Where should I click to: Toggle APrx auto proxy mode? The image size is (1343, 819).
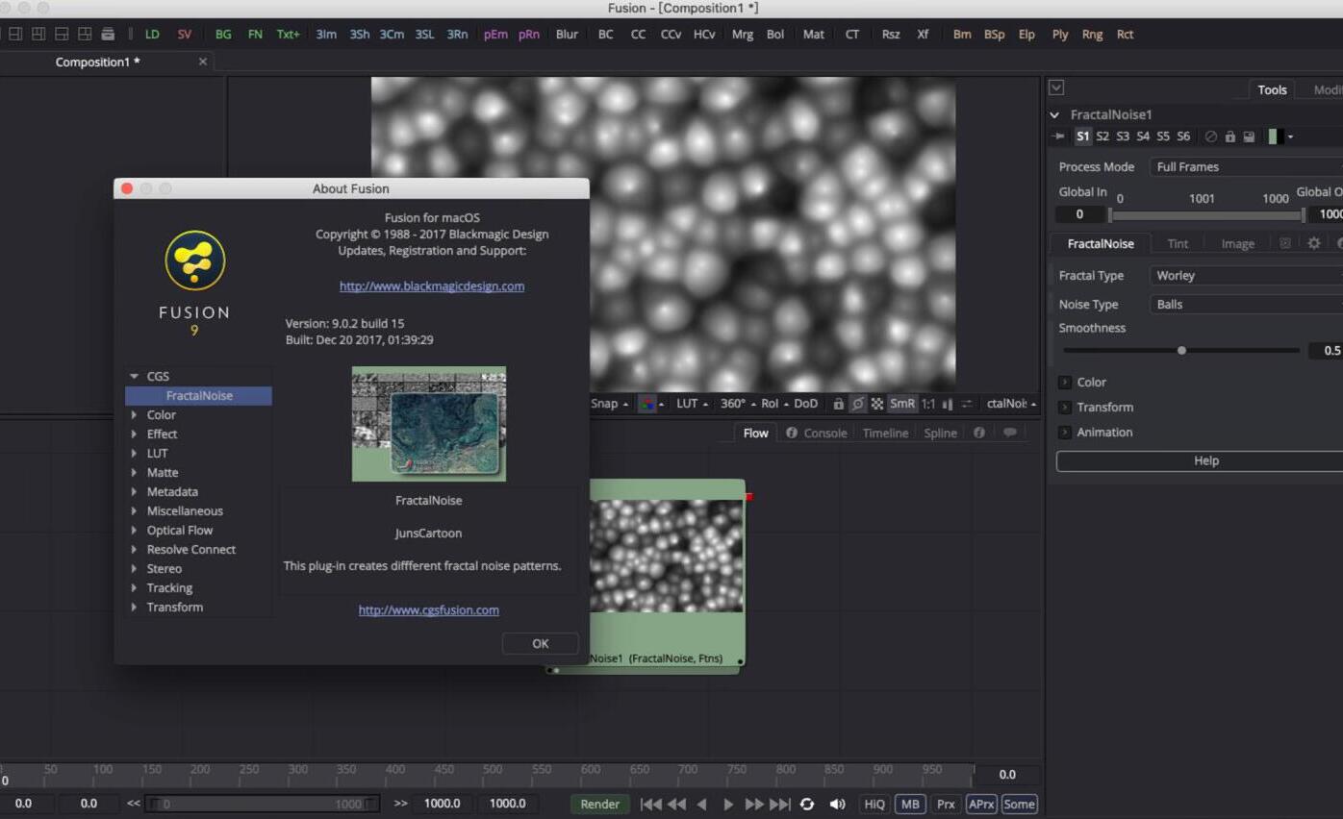981,804
